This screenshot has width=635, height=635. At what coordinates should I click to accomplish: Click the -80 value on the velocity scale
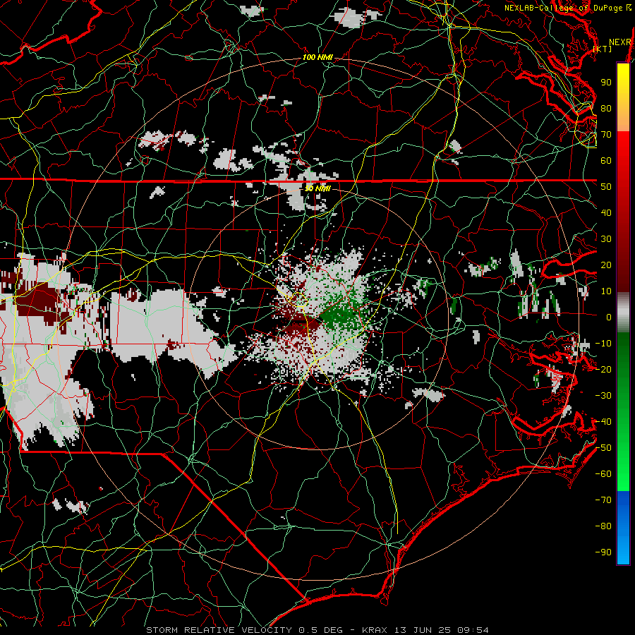[x=603, y=526]
